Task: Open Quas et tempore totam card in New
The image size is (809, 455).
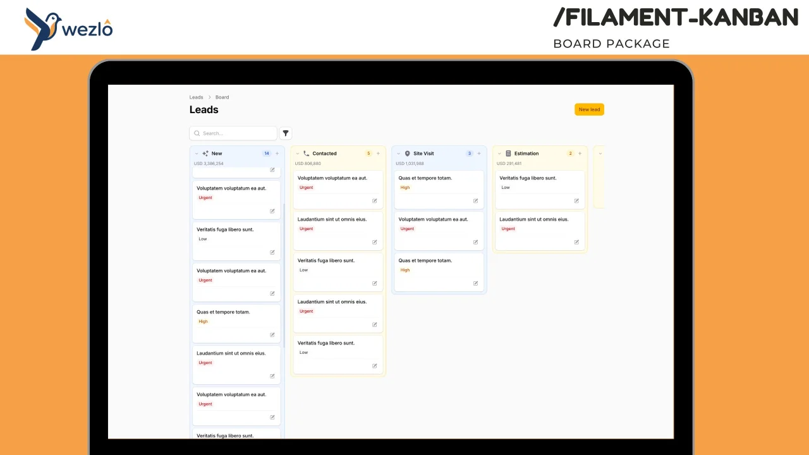Action: pyautogui.click(x=236, y=324)
